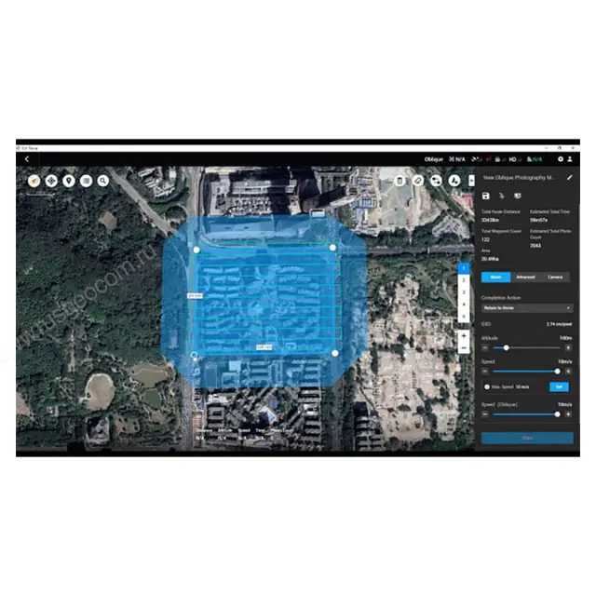Click the Start button
The width and height of the screenshot is (596, 596).
[x=526, y=437]
